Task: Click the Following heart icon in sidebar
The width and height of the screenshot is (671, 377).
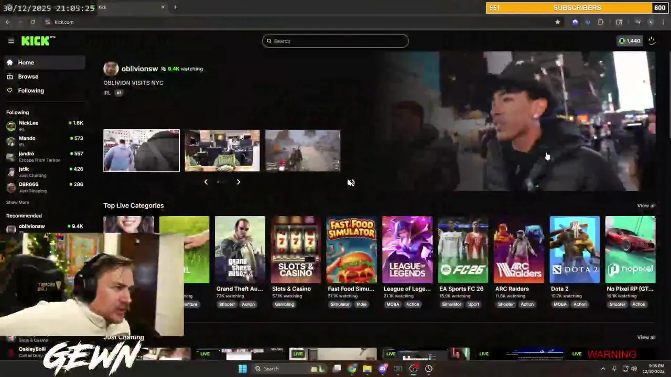Action: [9, 91]
